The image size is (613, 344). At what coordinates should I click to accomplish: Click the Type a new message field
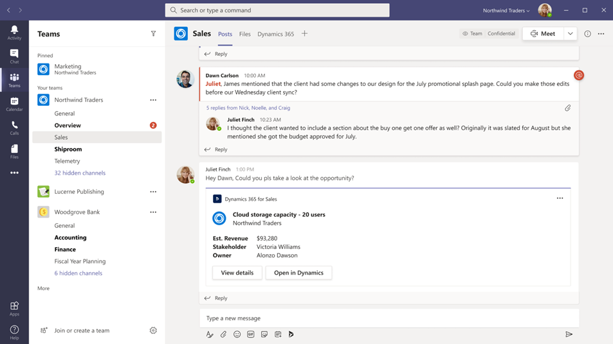[389, 318]
